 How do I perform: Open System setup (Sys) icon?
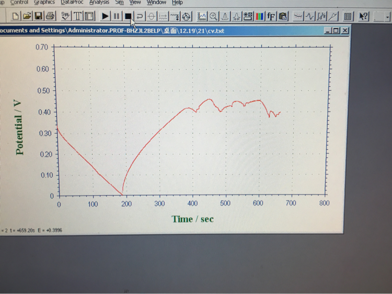click(65, 17)
